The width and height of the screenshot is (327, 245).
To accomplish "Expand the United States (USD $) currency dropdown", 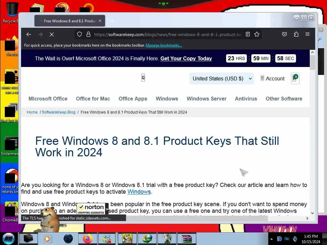I will (x=222, y=78).
